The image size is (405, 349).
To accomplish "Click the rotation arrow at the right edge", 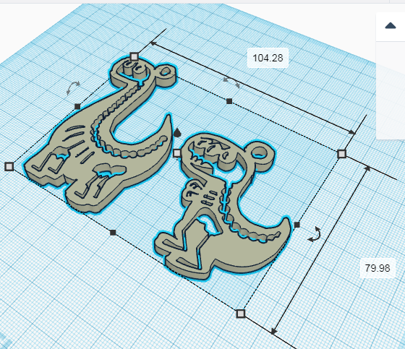I will click(315, 235).
